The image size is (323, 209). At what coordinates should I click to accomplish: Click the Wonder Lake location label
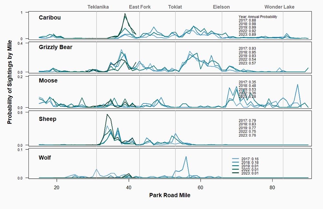point(280,6)
